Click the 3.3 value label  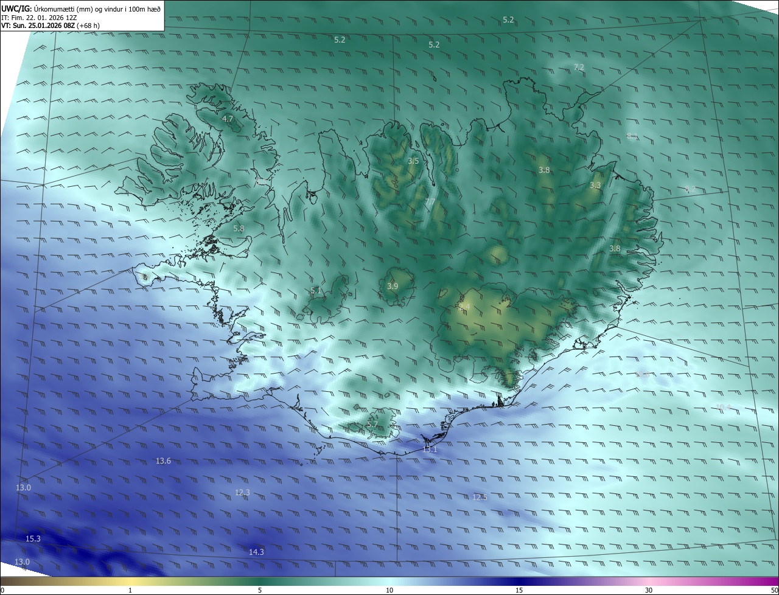pyautogui.click(x=595, y=185)
